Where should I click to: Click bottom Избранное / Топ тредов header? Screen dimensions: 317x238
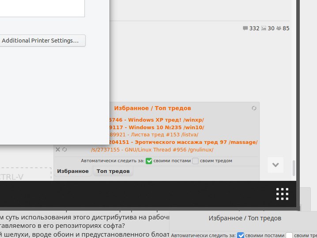245,218
